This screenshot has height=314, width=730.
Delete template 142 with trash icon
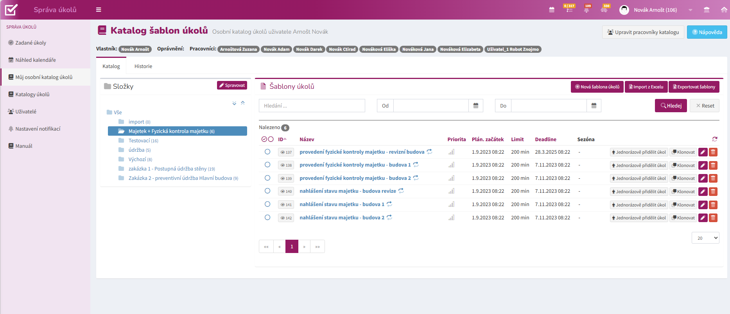click(x=713, y=218)
